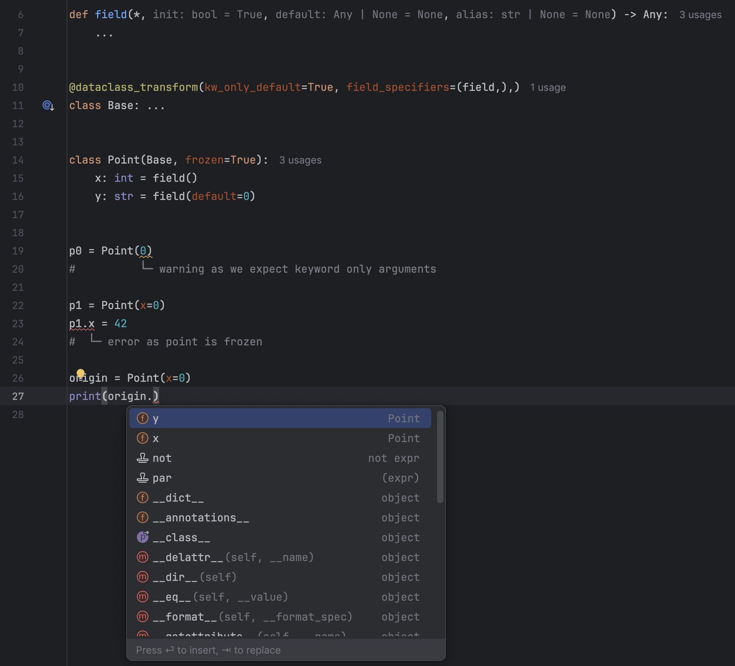This screenshot has width=735, height=666.
Task: Click the method icon beside __delattr__
Action: click(x=143, y=557)
